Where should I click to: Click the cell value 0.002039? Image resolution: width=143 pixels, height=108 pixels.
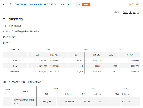click(97, 72)
